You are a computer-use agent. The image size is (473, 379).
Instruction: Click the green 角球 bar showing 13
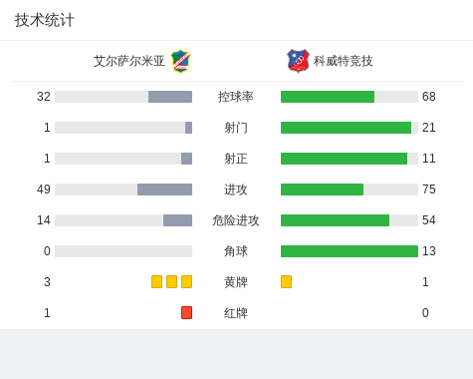pyautogui.click(x=350, y=251)
